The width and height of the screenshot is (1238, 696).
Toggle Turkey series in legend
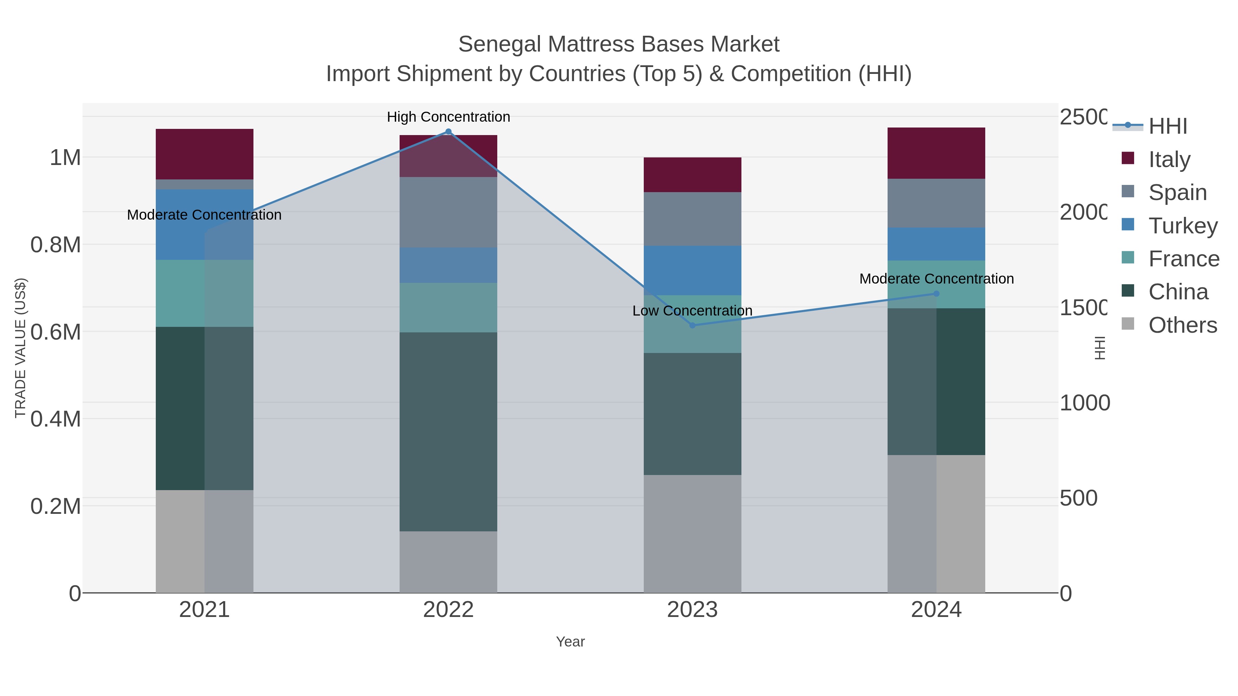tap(1169, 225)
